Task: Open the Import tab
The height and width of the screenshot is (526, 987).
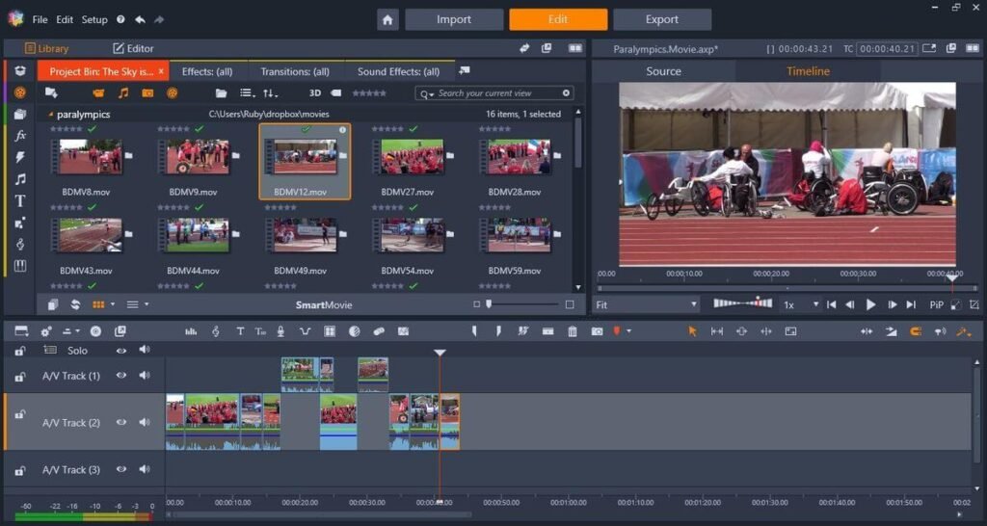Action: click(x=454, y=19)
